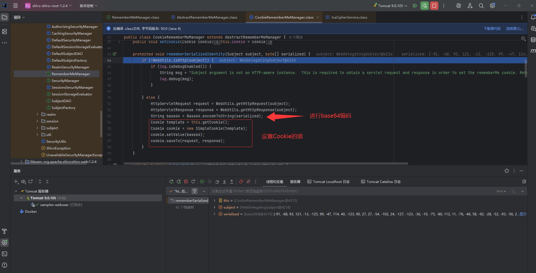Click Step Into in the debug toolbar
Viewport: 536px width, 273px height.
tap(224, 182)
